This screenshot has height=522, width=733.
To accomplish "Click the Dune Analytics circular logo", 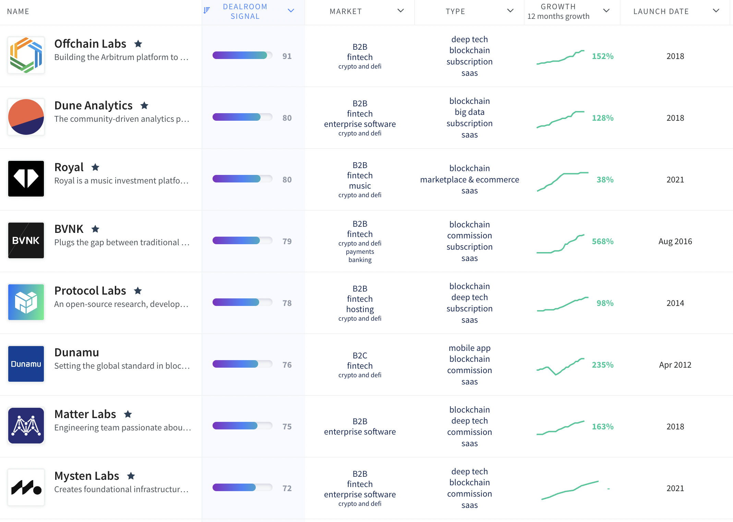I will pos(26,117).
